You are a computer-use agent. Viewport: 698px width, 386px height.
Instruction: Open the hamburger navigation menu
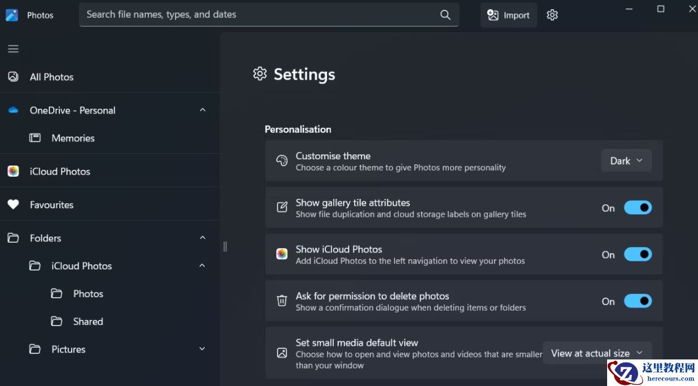click(13, 48)
